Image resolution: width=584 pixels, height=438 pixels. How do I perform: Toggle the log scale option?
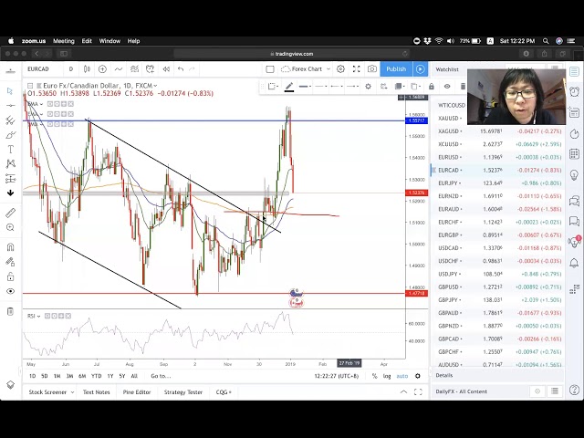point(387,376)
